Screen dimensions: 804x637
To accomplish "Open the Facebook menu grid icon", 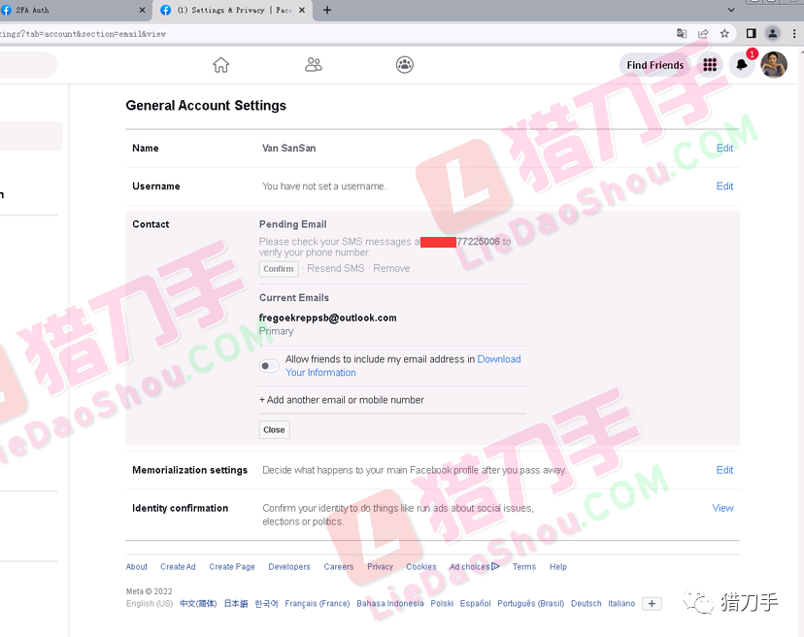I will 710,65.
